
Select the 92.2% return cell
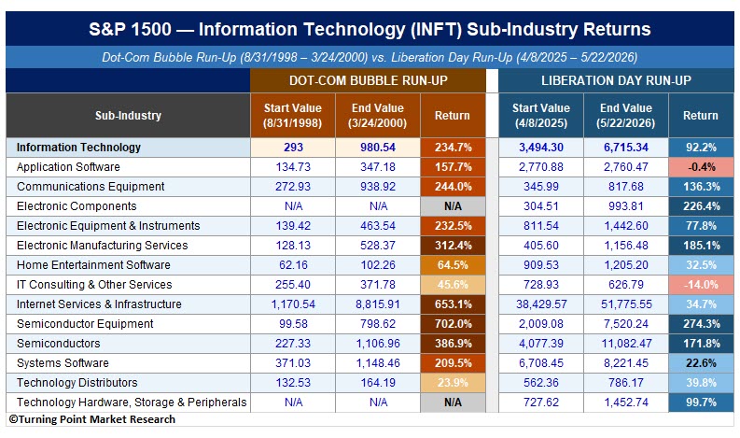(x=702, y=148)
